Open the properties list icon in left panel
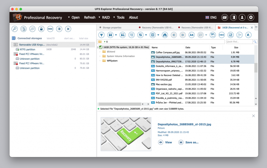267x168 pixels. pyautogui.click(x=59, y=29)
